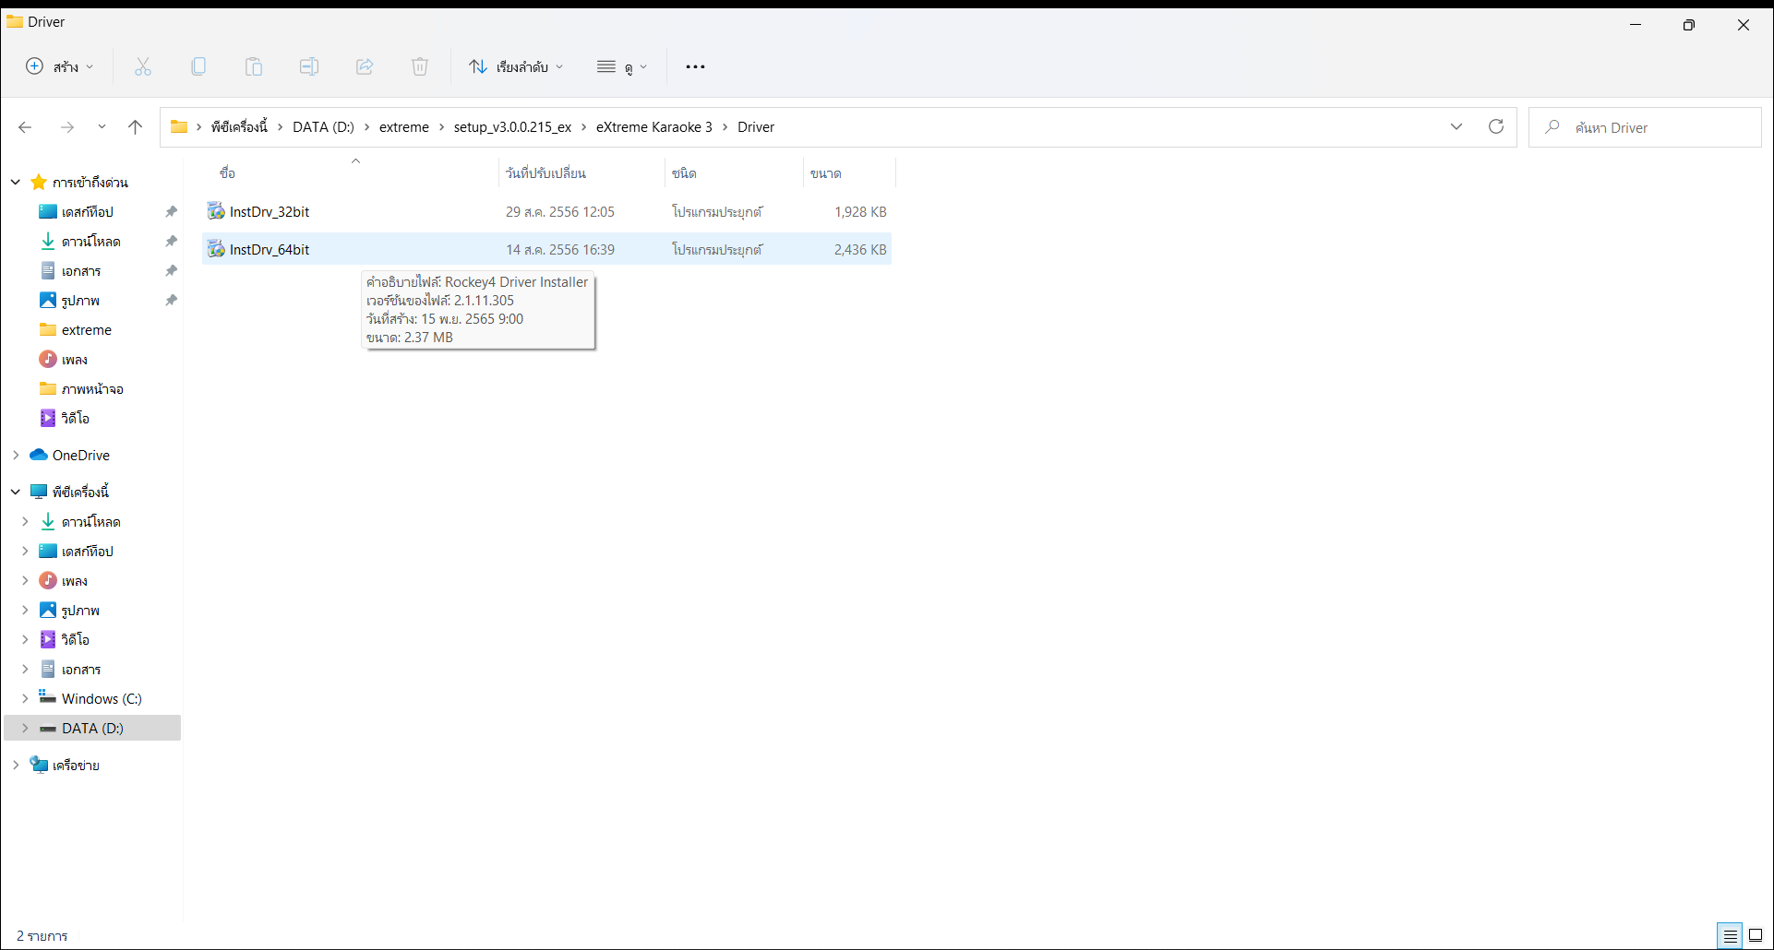Go forward with the right arrow
The height and width of the screenshot is (950, 1774).
pyautogui.click(x=67, y=127)
